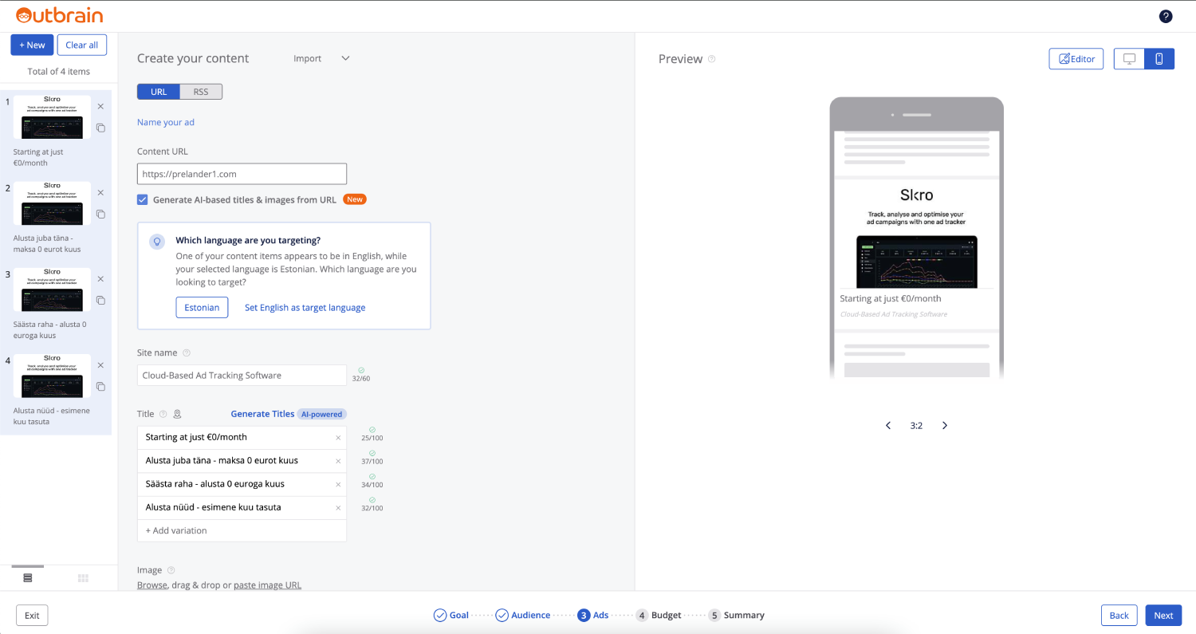The width and height of the screenshot is (1196, 634).
Task: Remove ad item 3 with its X icon
Action: [x=100, y=278]
